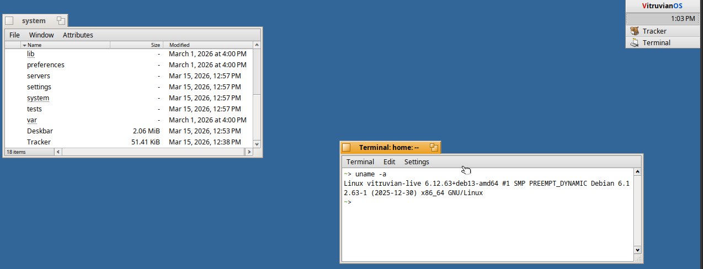This screenshot has width=703, height=269.
Task: Open the File menu in Tracker
Action: pyautogui.click(x=15, y=35)
